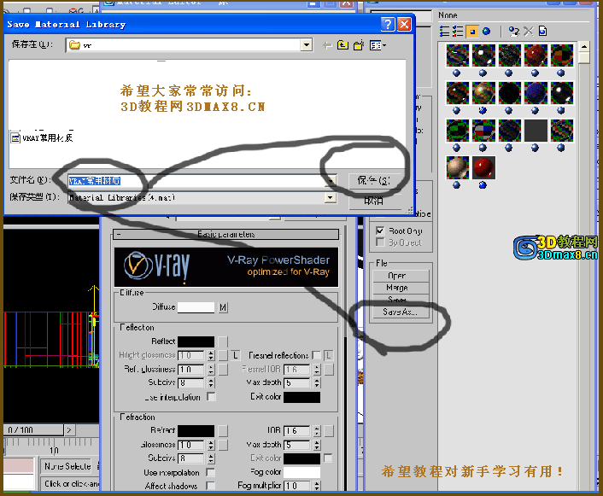Toggle the By Object checkbox
This screenshot has height=496, width=603.
[380, 242]
